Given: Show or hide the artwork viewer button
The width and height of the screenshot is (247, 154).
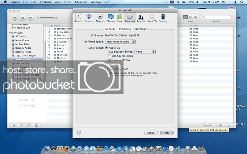Looking at the screenshot, I should point(36,125).
